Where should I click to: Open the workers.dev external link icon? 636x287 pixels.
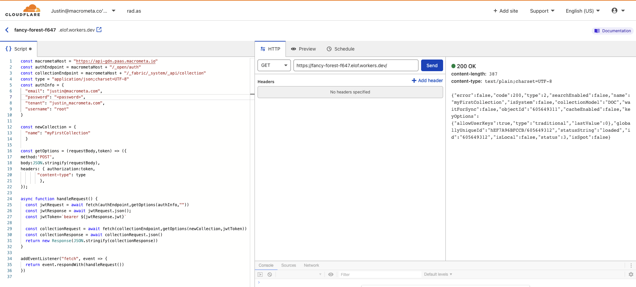(x=99, y=30)
